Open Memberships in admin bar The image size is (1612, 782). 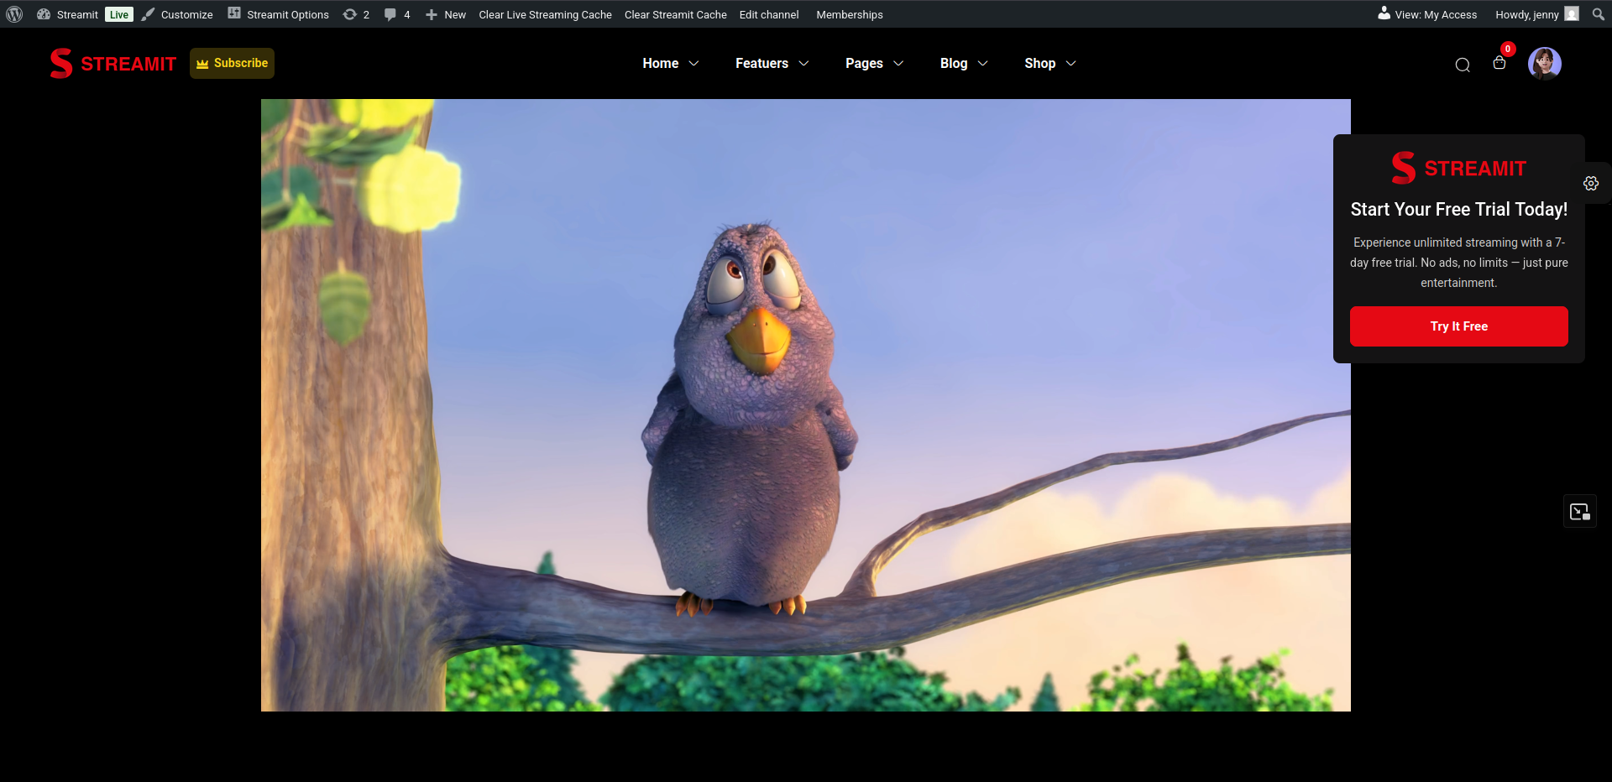click(850, 14)
